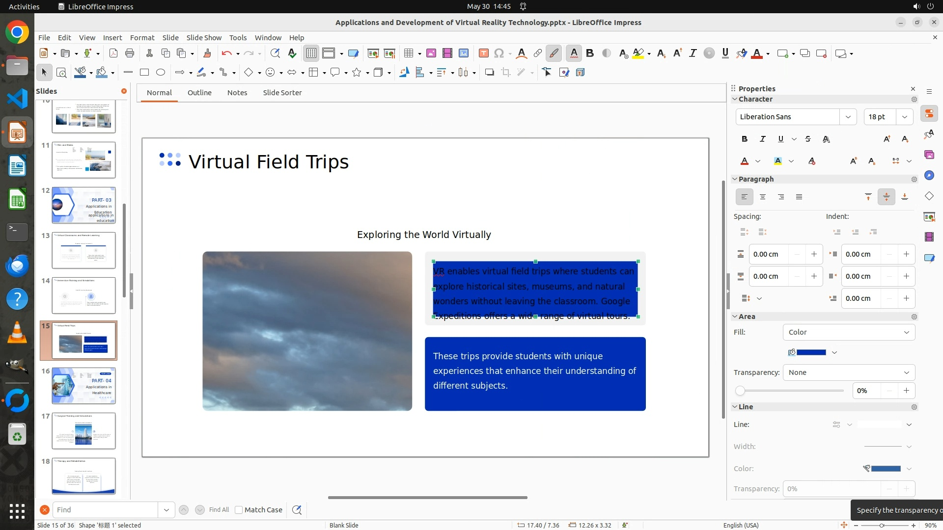Open the font name dropdown

848,117
